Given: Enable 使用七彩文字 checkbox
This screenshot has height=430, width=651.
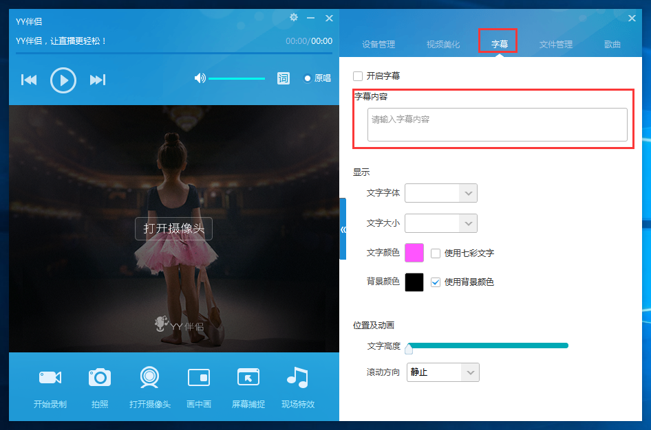Looking at the screenshot, I should point(436,253).
